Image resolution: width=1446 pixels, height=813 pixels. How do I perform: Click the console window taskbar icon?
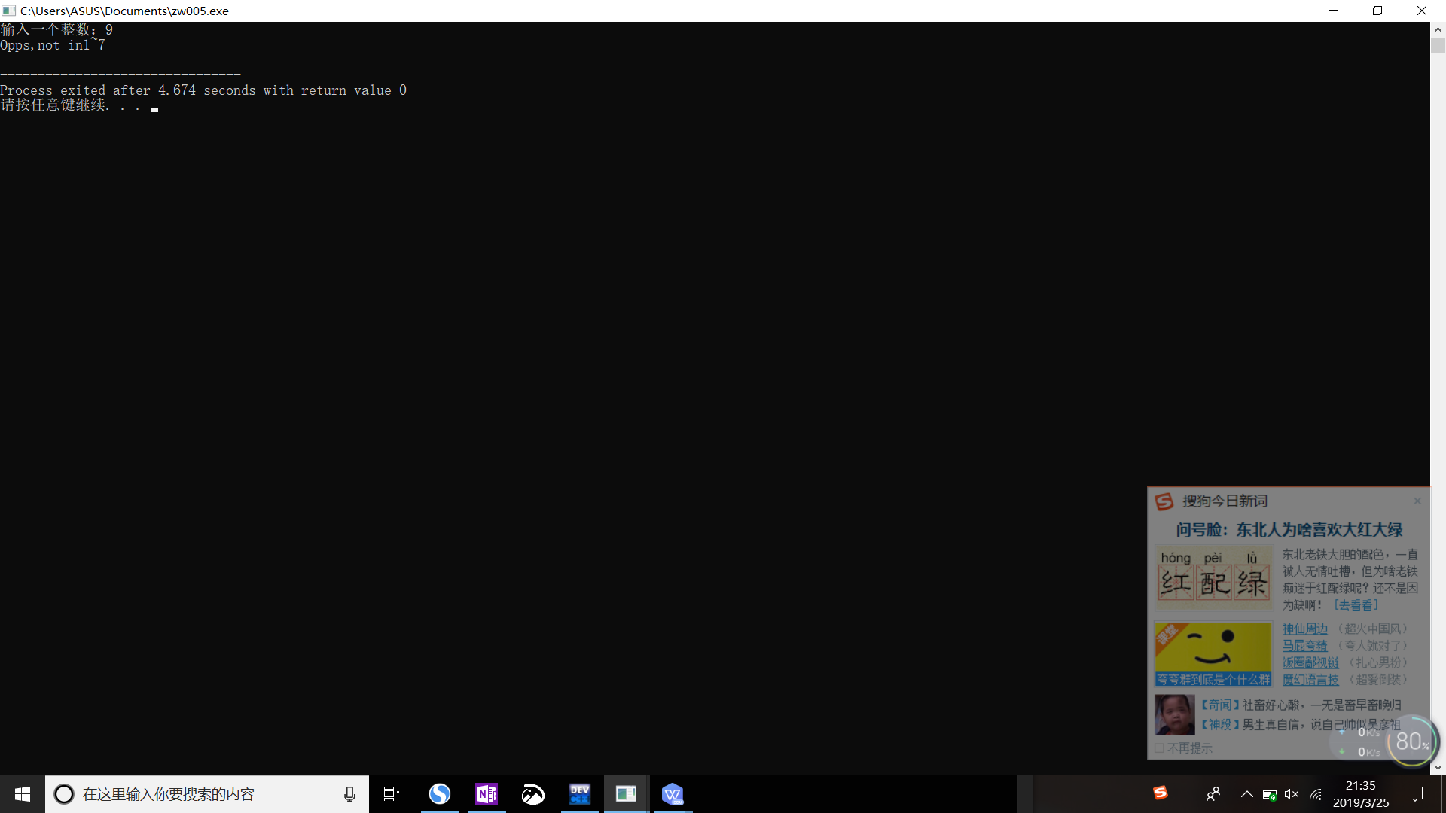[x=626, y=794]
